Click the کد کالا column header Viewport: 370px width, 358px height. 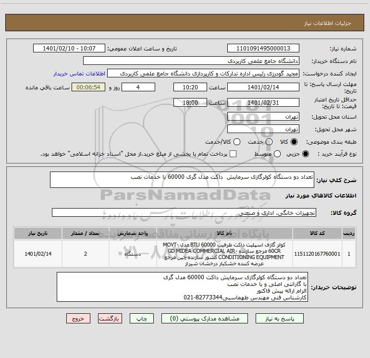point(317,234)
